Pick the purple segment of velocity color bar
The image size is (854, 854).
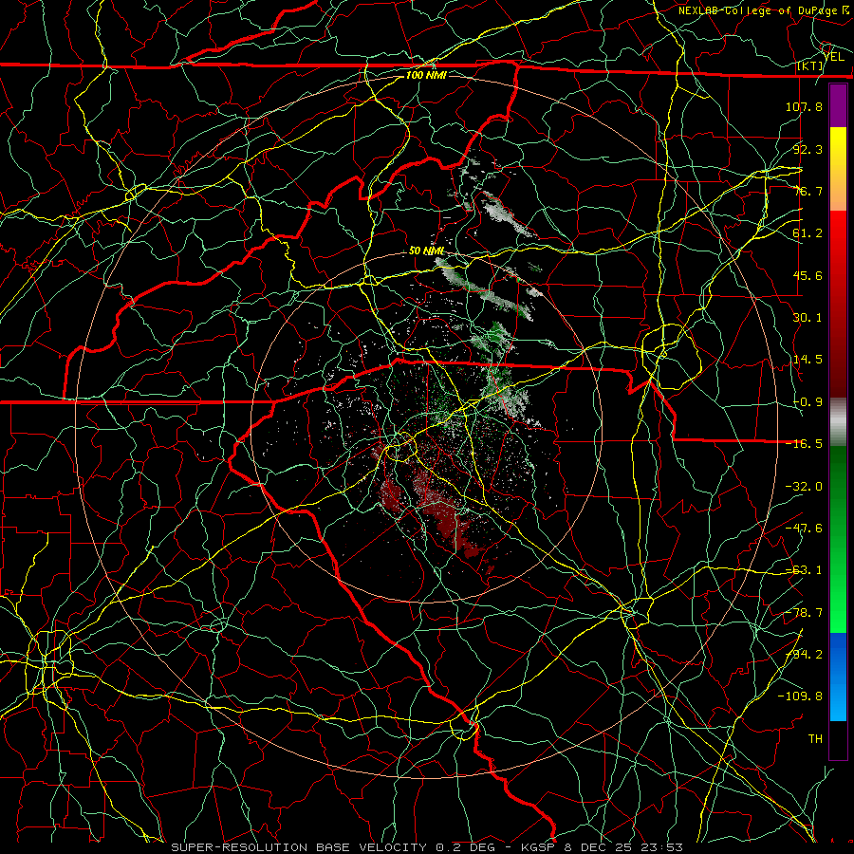pos(838,105)
